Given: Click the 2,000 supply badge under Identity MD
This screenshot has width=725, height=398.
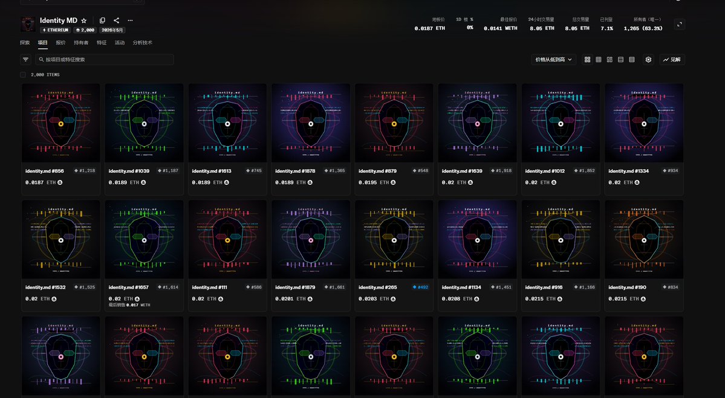Looking at the screenshot, I should coord(85,30).
